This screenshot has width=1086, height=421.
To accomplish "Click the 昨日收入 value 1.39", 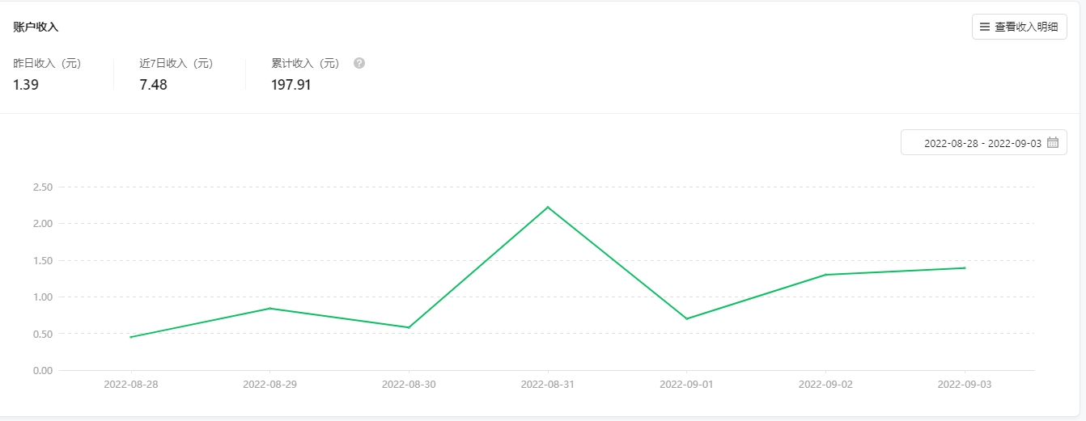I will point(26,85).
